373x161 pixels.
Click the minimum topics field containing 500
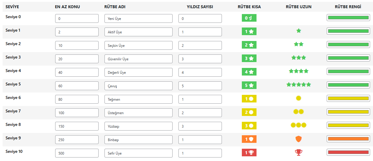(x=77, y=153)
